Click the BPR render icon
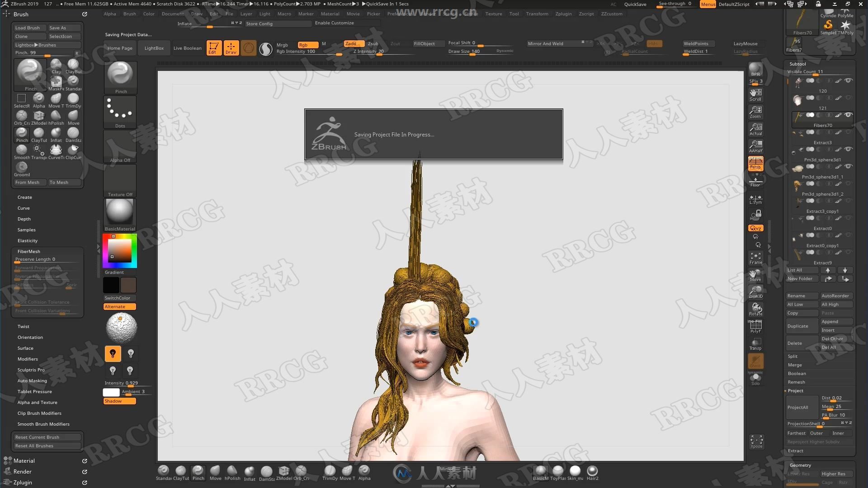Image resolution: width=868 pixels, height=488 pixels. (755, 70)
